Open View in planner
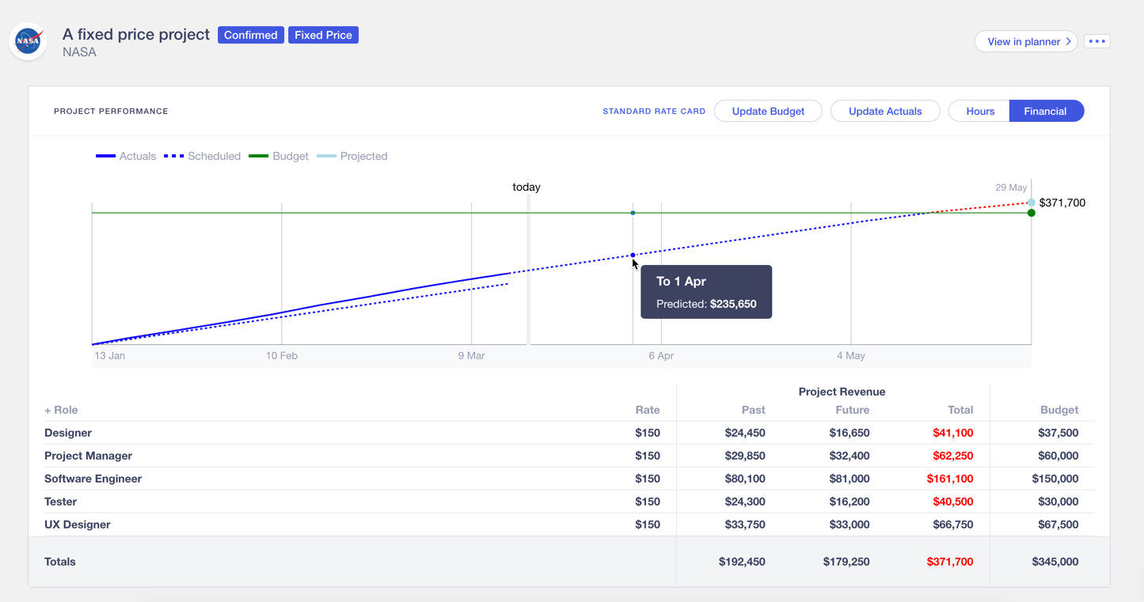 [1025, 41]
